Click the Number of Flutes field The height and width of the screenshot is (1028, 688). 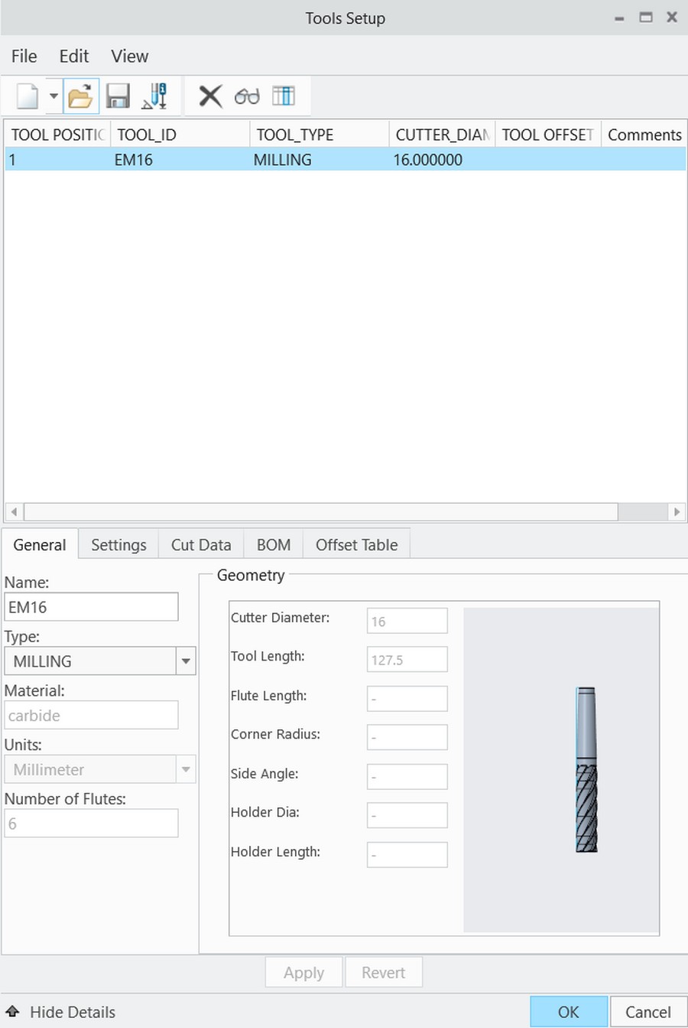tap(91, 824)
